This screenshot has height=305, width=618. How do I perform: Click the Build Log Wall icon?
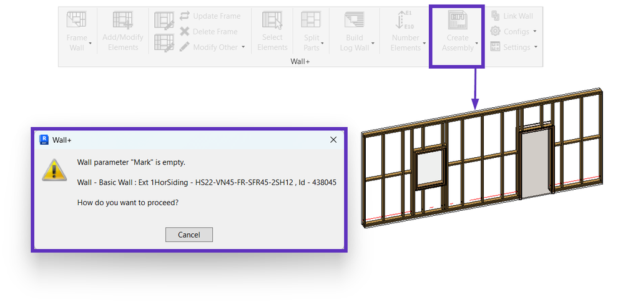coord(354,20)
